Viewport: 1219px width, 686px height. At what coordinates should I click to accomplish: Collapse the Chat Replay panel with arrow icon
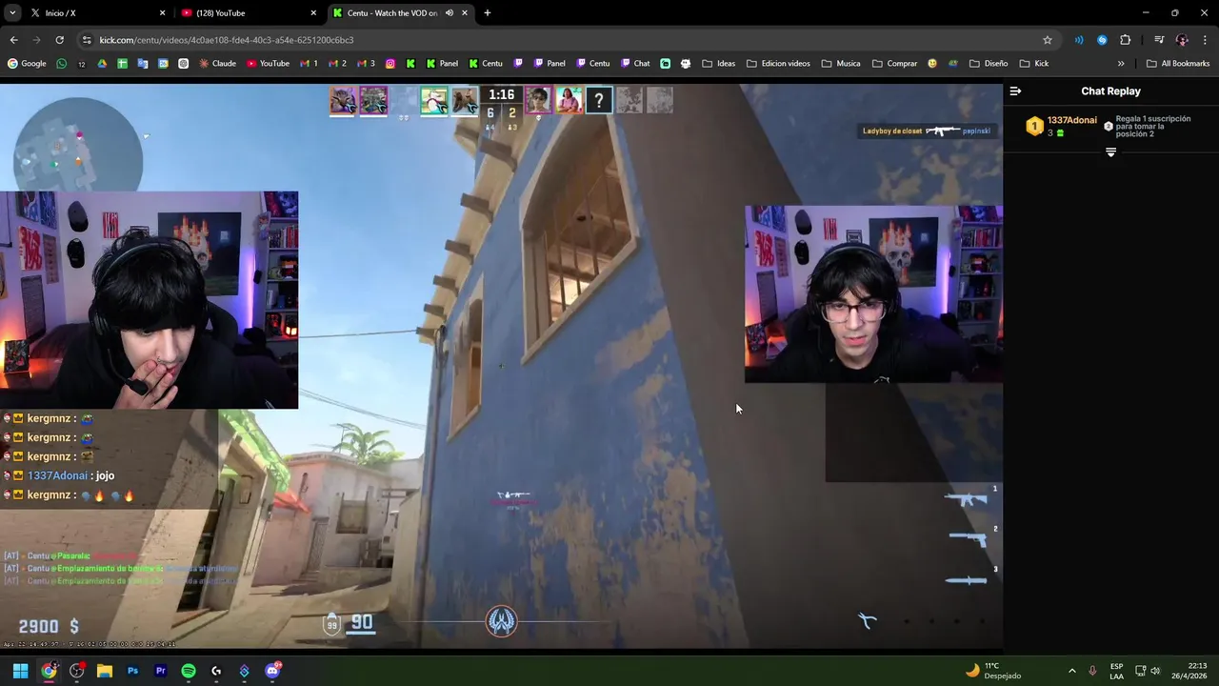pyautogui.click(x=1015, y=91)
